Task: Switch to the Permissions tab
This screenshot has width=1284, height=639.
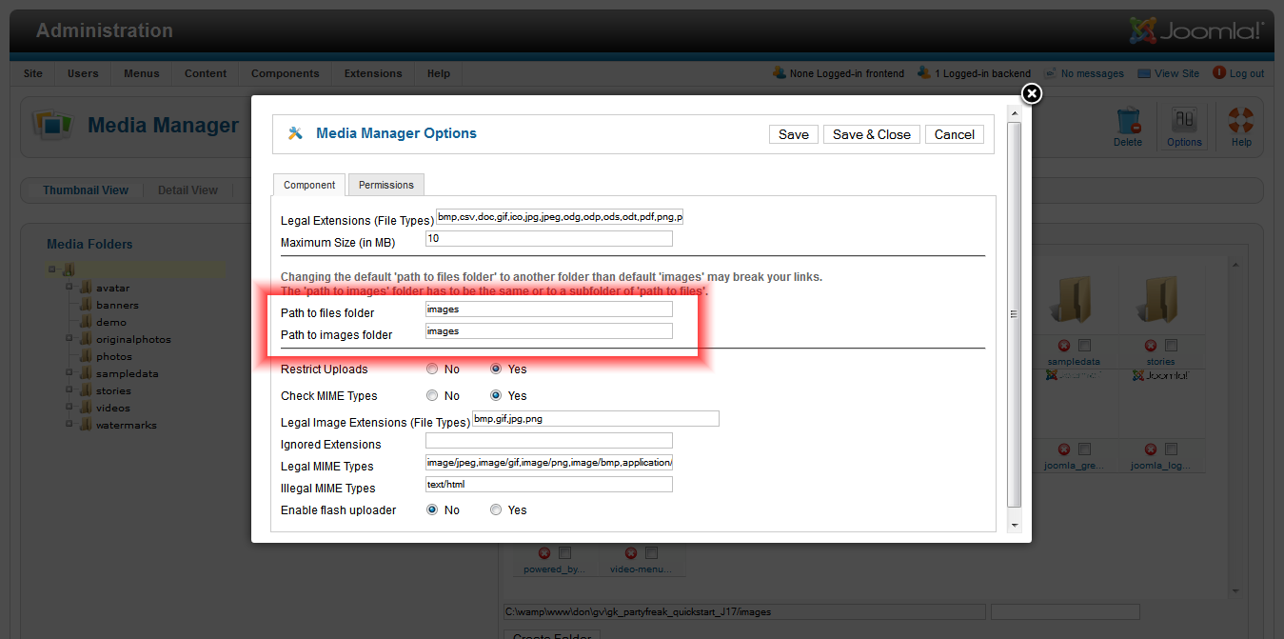Action: tap(385, 185)
